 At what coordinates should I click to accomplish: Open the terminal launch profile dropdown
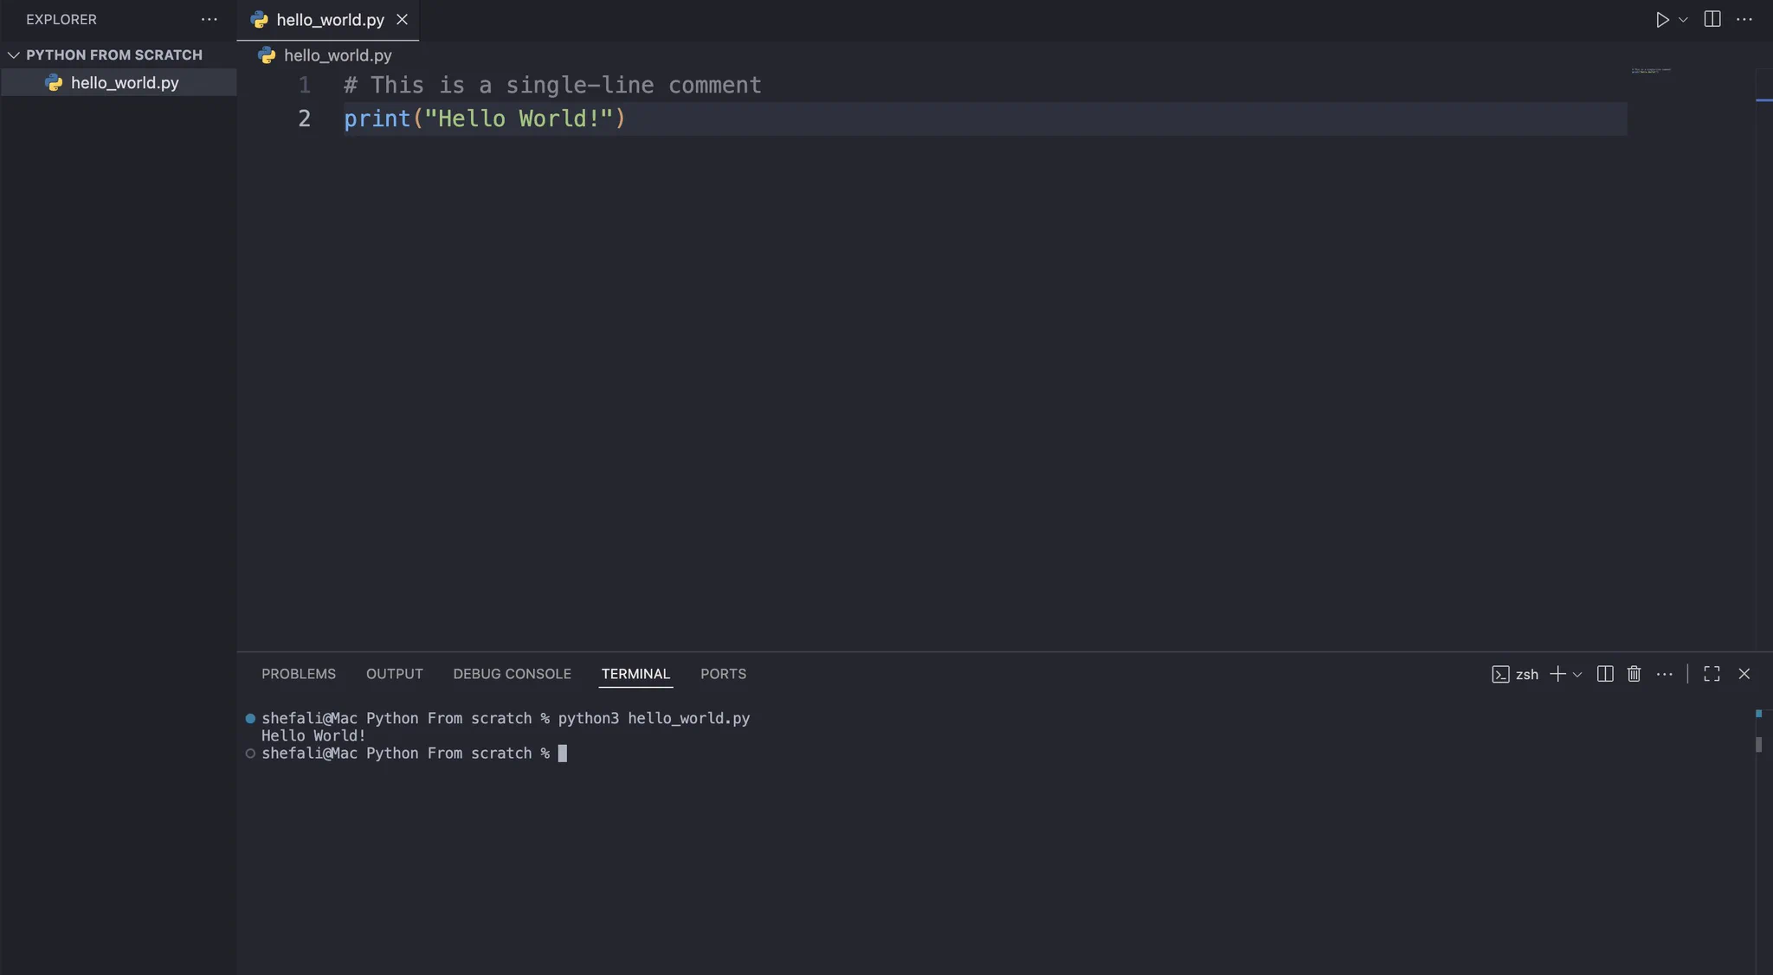tap(1577, 674)
